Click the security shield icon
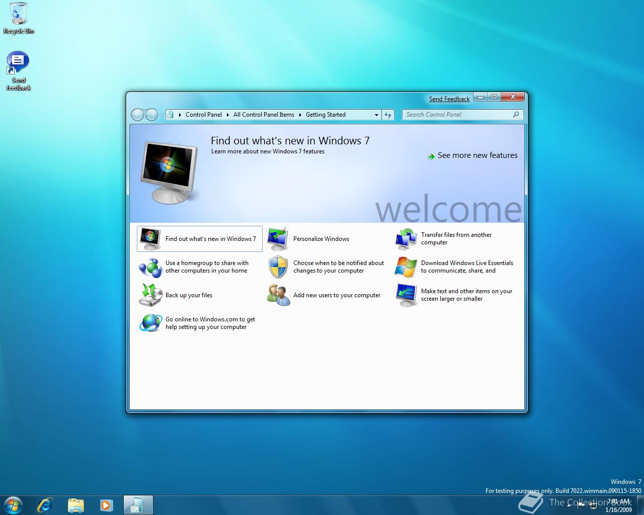 point(278,267)
